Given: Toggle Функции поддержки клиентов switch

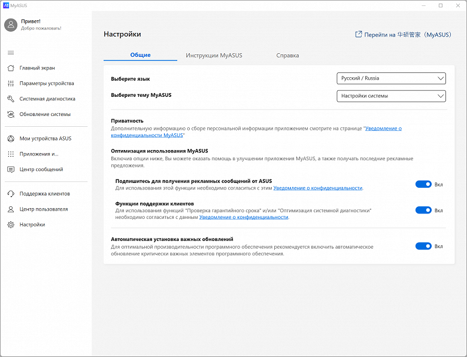Looking at the screenshot, I should point(423,210).
